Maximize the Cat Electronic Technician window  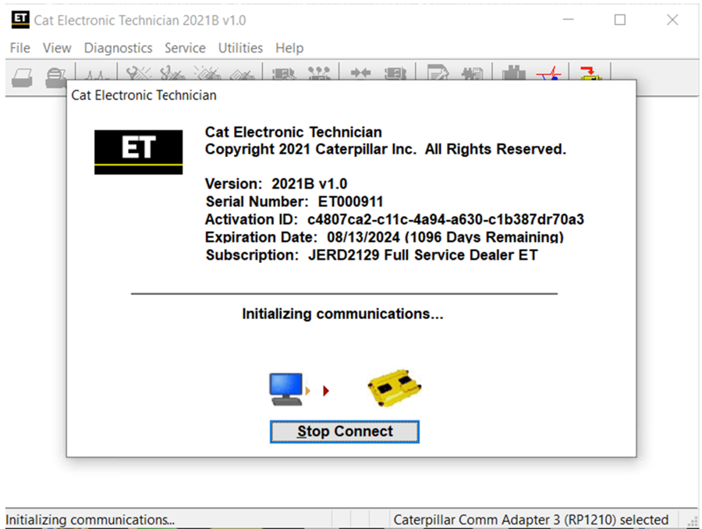point(619,20)
